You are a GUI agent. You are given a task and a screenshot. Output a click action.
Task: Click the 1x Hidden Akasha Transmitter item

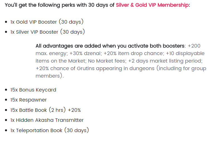pyautogui.click(x=47, y=120)
